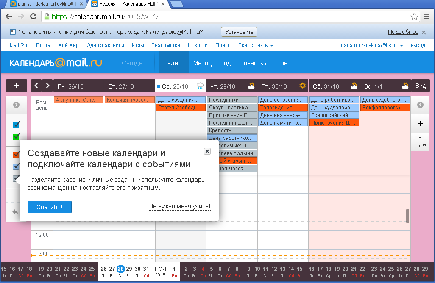Open the Почта link

(x=43, y=45)
